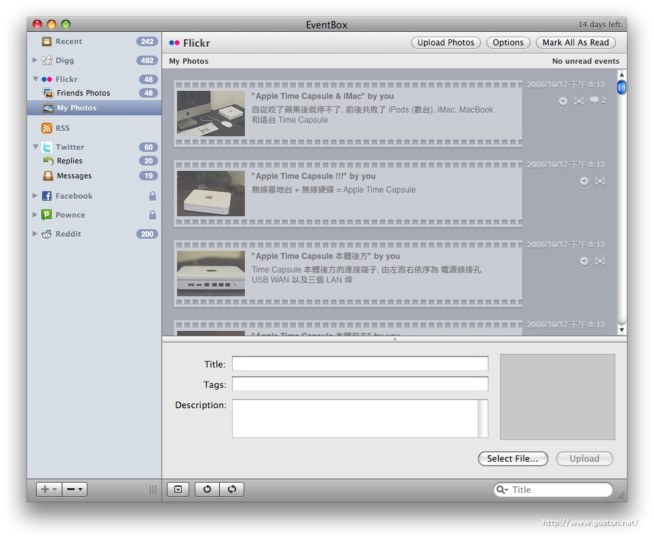Click the photo preview placeholder
Screen dimensions: 654x539
coord(557,397)
